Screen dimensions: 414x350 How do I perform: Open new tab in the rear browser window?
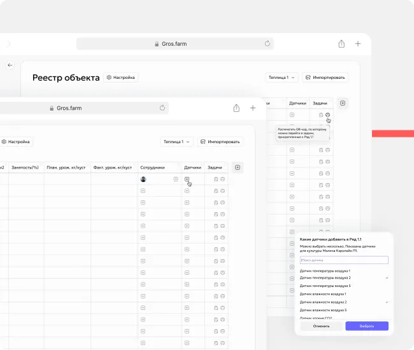tap(358, 44)
